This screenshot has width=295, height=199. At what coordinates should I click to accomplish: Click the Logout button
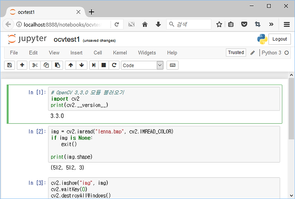click(279, 39)
